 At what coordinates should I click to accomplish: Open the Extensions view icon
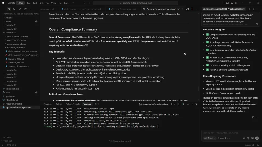coord(25,9)
